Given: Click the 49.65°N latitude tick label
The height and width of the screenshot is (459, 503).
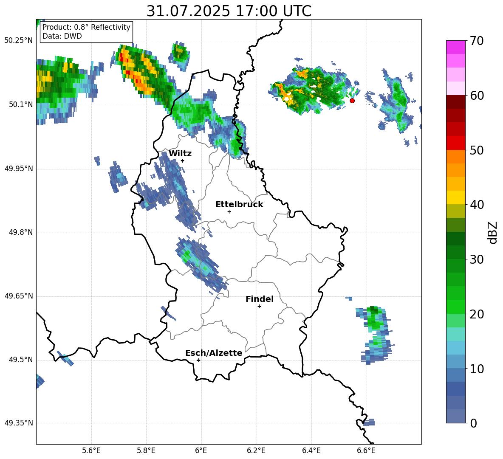Looking at the screenshot, I should tap(19, 296).
